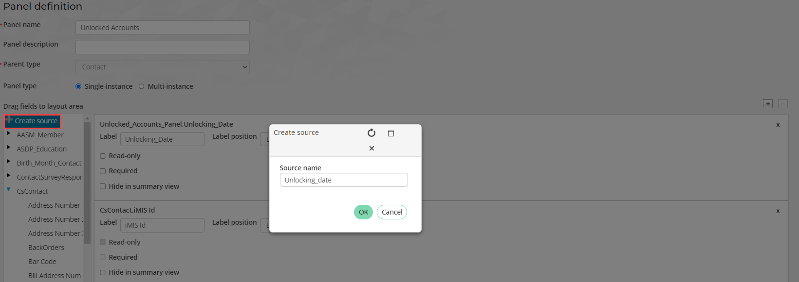Click the refresh icon in Create source dialog

coord(372,133)
